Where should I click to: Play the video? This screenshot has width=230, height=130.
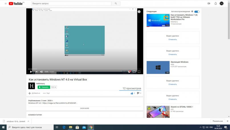31,72
